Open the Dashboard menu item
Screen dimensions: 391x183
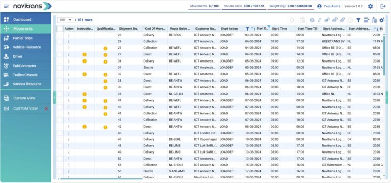(x=25, y=19)
